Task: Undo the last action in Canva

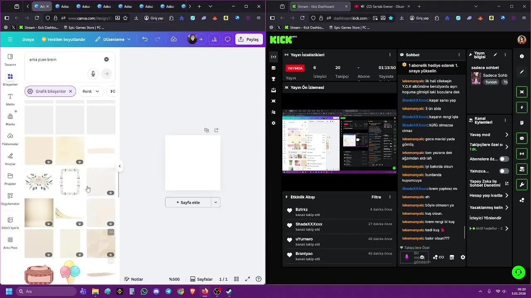Action: [145, 39]
